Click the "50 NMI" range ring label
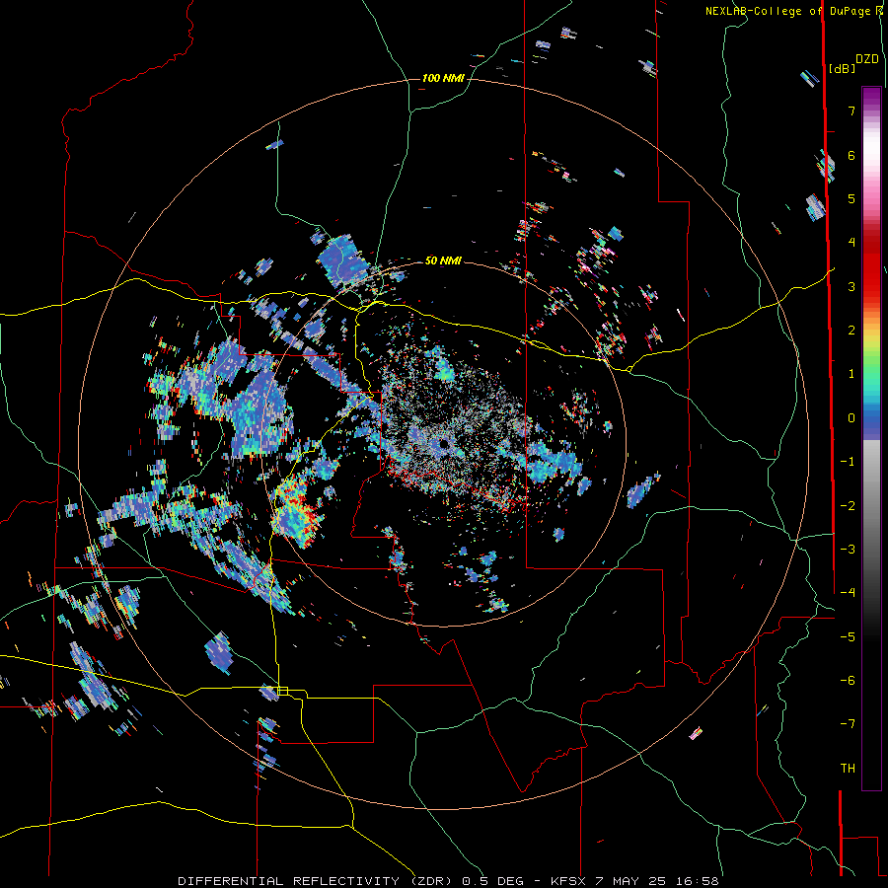 point(443,260)
